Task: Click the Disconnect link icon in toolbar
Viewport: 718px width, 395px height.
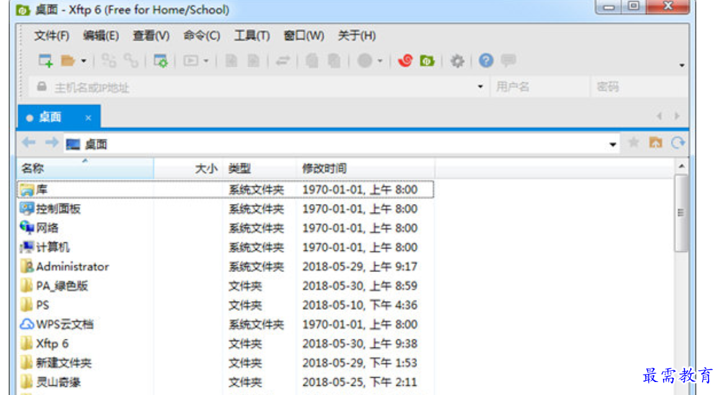Action: click(131, 61)
